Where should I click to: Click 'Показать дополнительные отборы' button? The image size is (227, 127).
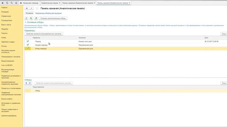pos(53,18)
